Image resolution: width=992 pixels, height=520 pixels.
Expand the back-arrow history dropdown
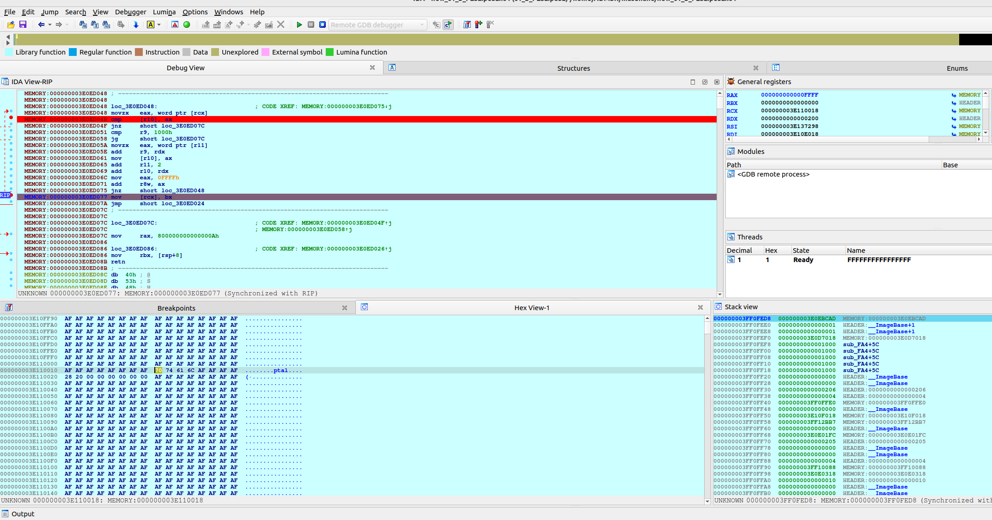pos(50,24)
